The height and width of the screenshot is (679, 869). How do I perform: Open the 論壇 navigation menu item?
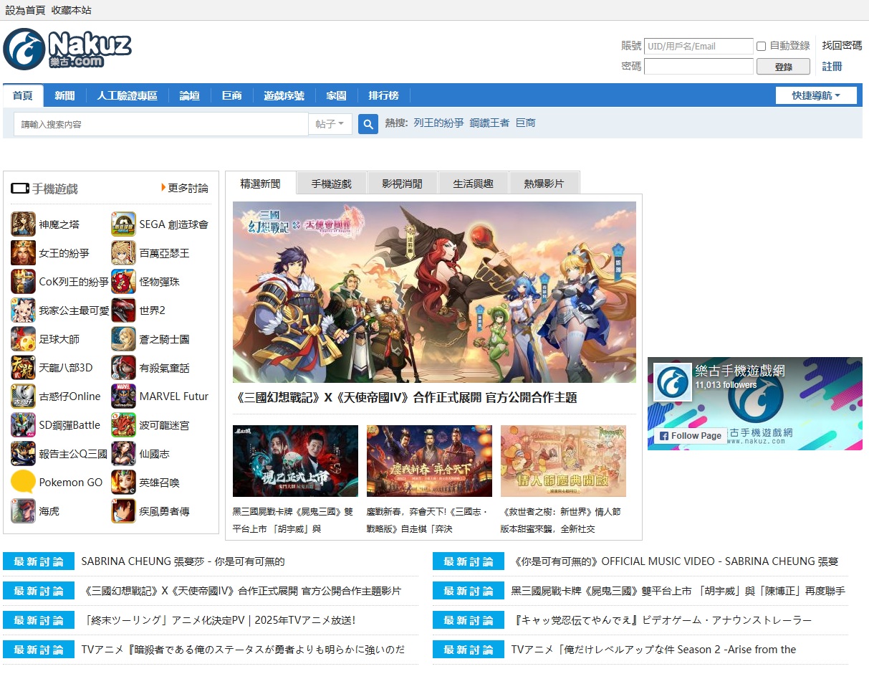click(x=189, y=95)
